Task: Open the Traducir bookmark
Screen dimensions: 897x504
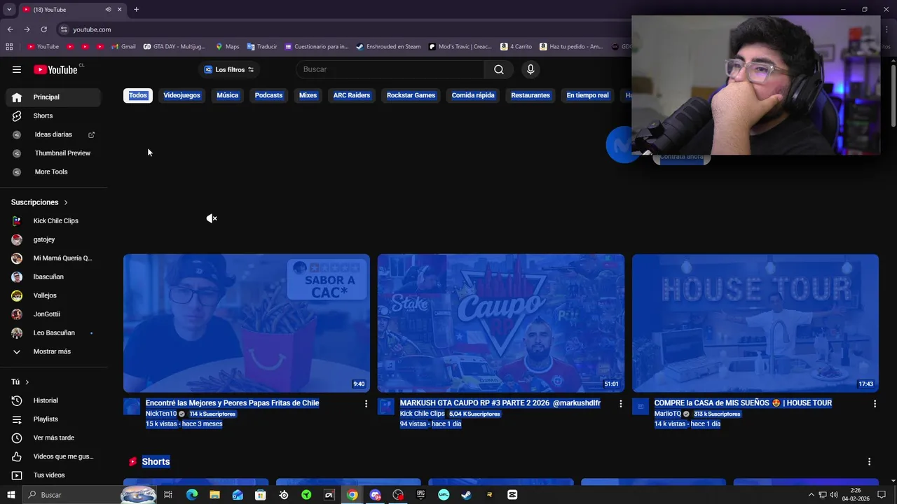Action: [x=262, y=47]
